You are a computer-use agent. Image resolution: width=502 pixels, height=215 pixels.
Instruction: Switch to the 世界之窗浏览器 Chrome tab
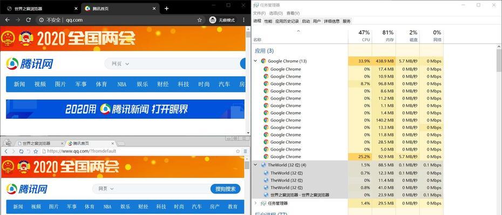42,9
